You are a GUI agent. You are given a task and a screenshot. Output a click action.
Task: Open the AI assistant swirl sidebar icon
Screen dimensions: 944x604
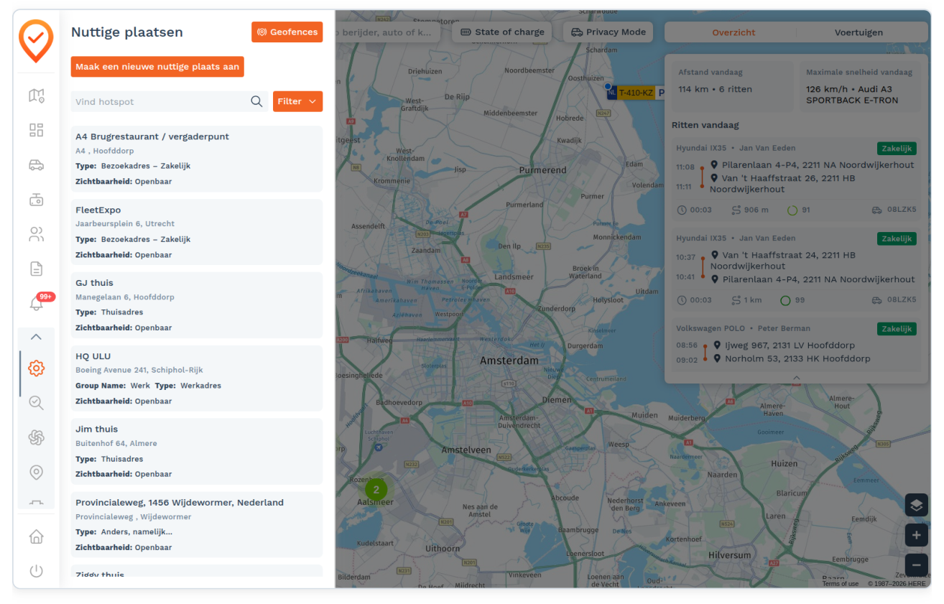36,437
